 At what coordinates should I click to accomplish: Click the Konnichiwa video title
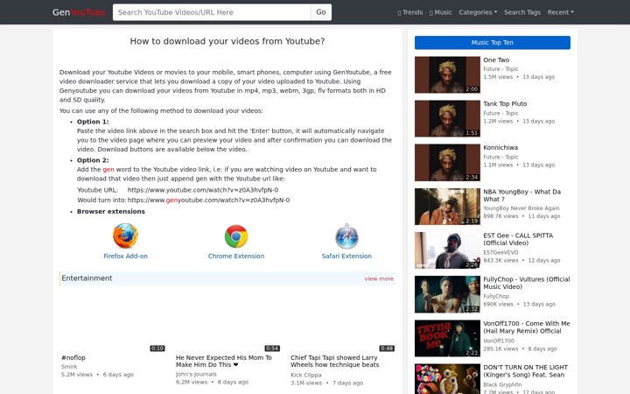pyautogui.click(x=500, y=148)
